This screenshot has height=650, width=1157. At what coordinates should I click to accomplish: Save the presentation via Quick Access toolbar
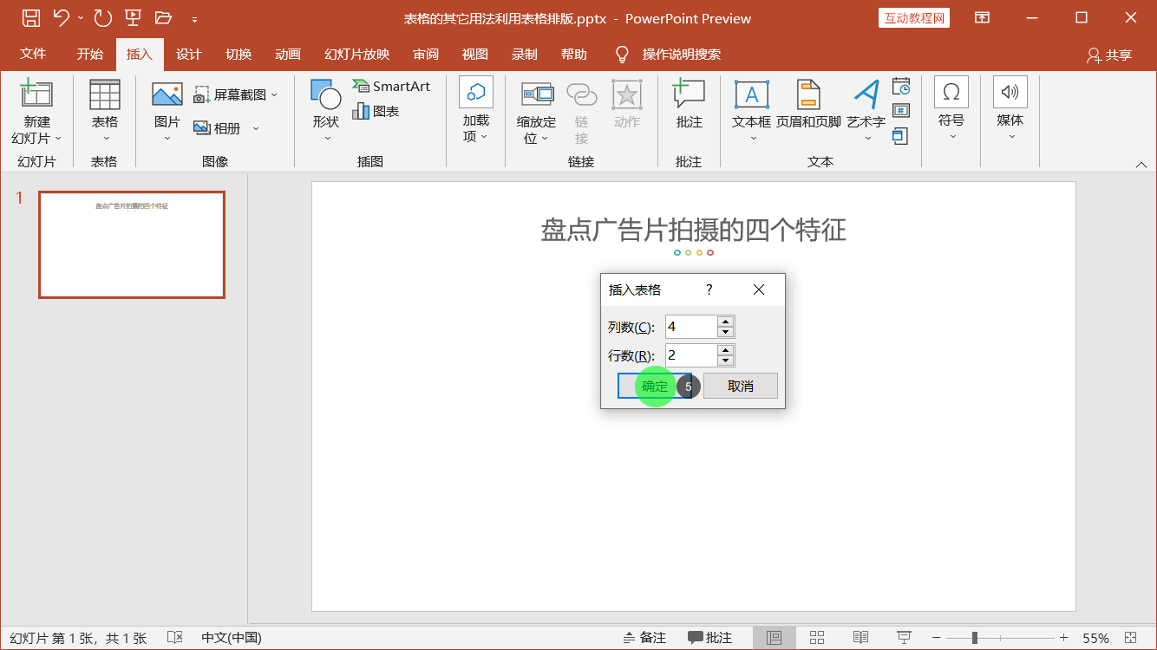[x=33, y=17]
